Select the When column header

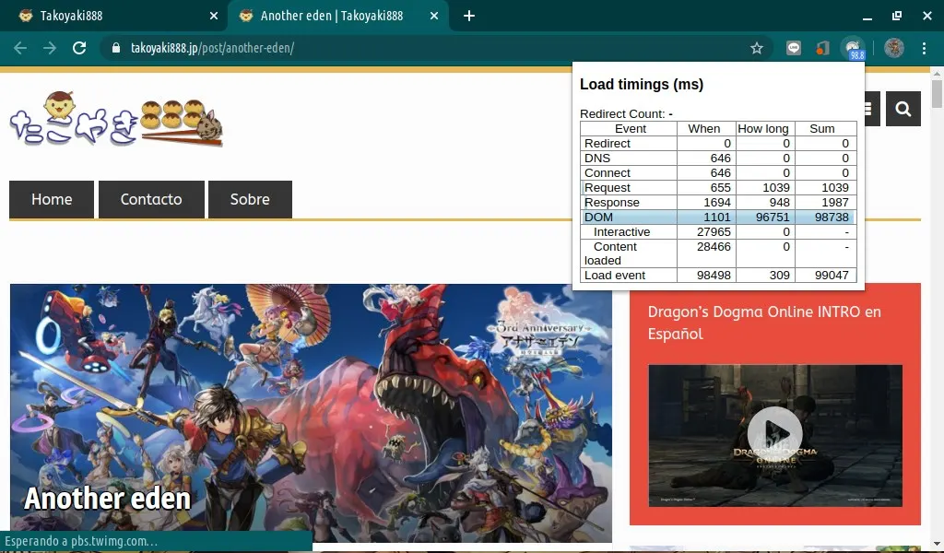pyautogui.click(x=703, y=129)
